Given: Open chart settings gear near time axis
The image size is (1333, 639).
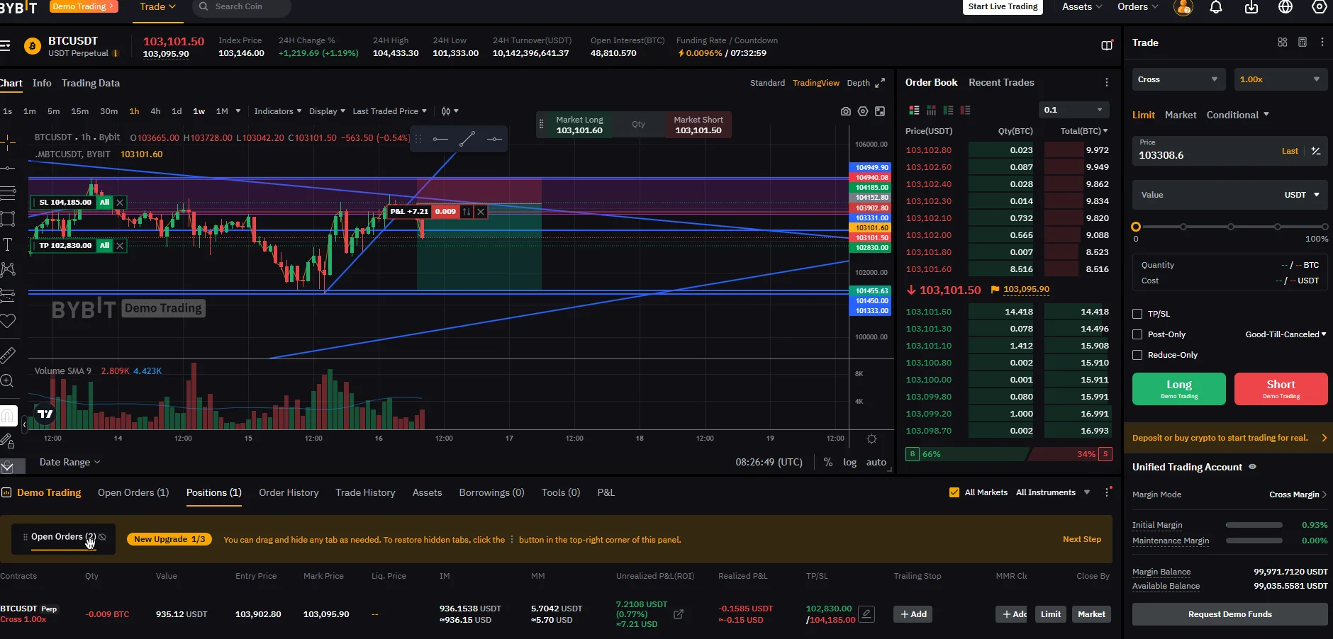Looking at the screenshot, I should pyautogui.click(x=872, y=439).
